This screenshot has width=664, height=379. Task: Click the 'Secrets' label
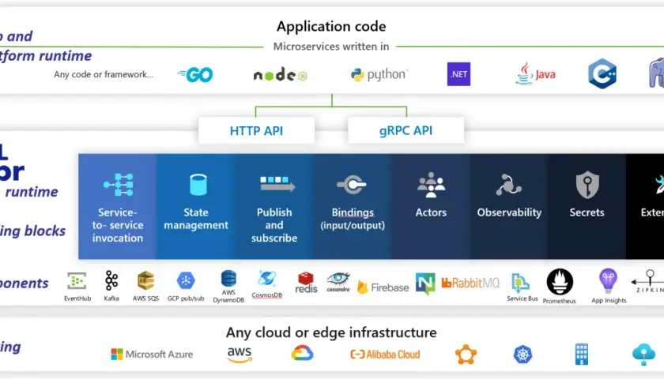coord(587,212)
